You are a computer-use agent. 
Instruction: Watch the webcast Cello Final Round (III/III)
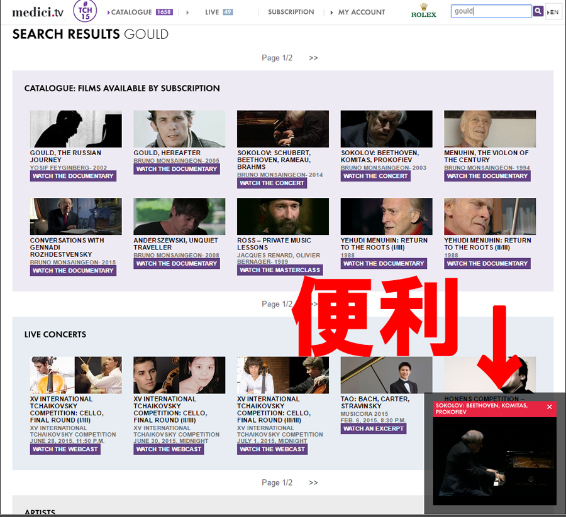(272, 449)
